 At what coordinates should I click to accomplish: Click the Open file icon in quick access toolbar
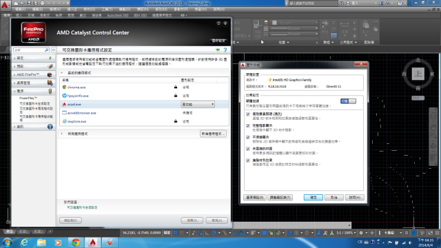coord(23,3)
